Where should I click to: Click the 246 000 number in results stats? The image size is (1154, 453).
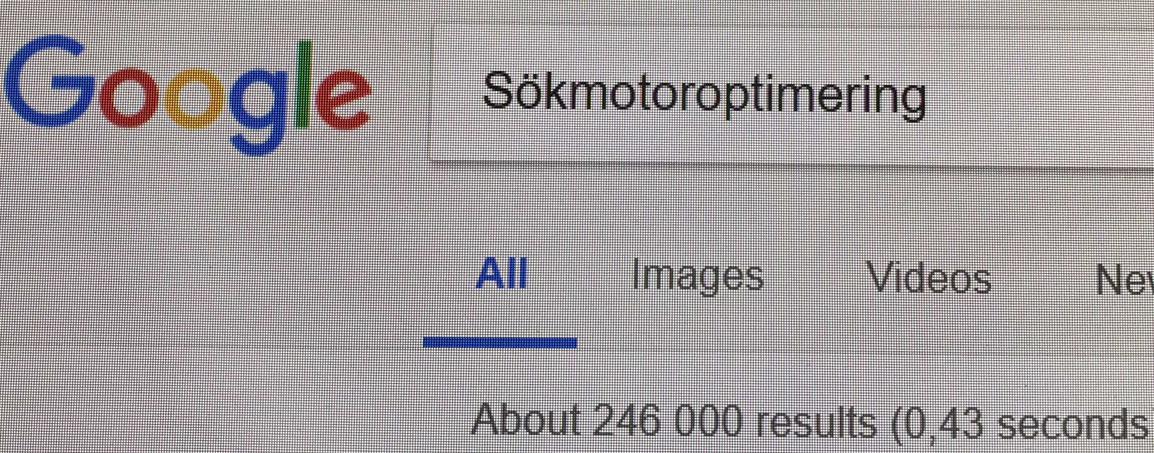coord(668,421)
